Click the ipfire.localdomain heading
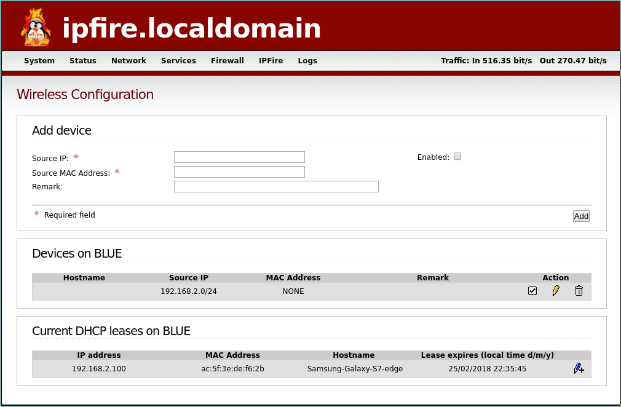The width and height of the screenshot is (621, 407). pos(191,28)
